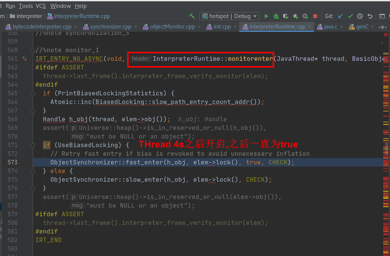Click fast_enter call on line 573
The height and width of the screenshot is (256, 390).
144,163
